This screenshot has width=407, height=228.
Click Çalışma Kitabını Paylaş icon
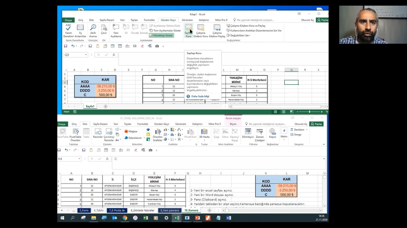[217, 31]
